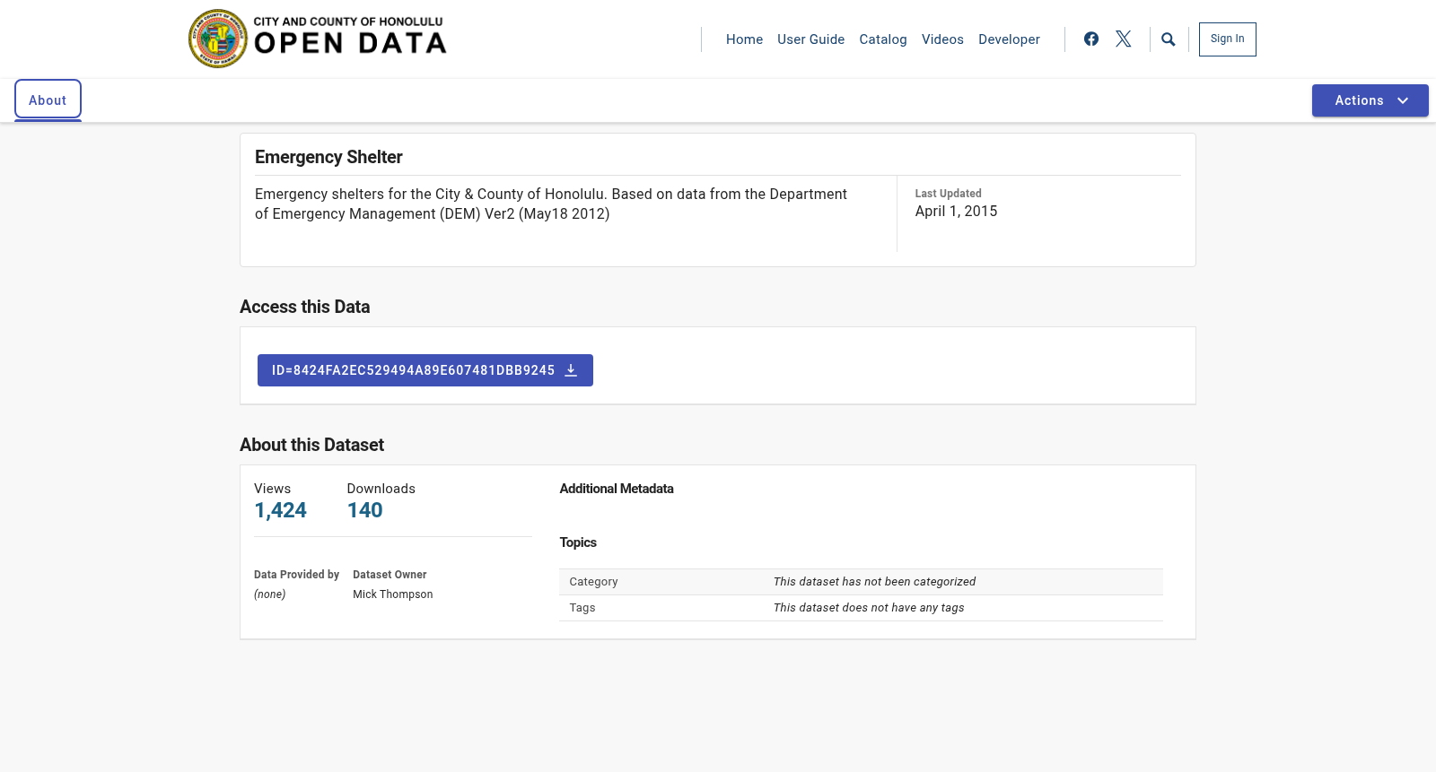
Task: Click the downloads count 140
Action: click(x=365, y=510)
